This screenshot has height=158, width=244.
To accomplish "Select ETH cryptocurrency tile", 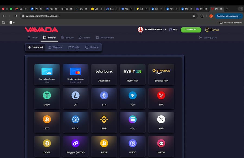I will point(104,98).
